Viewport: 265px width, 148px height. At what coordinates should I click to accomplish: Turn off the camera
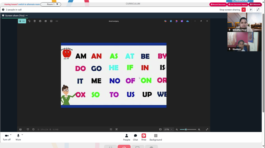click(7, 137)
